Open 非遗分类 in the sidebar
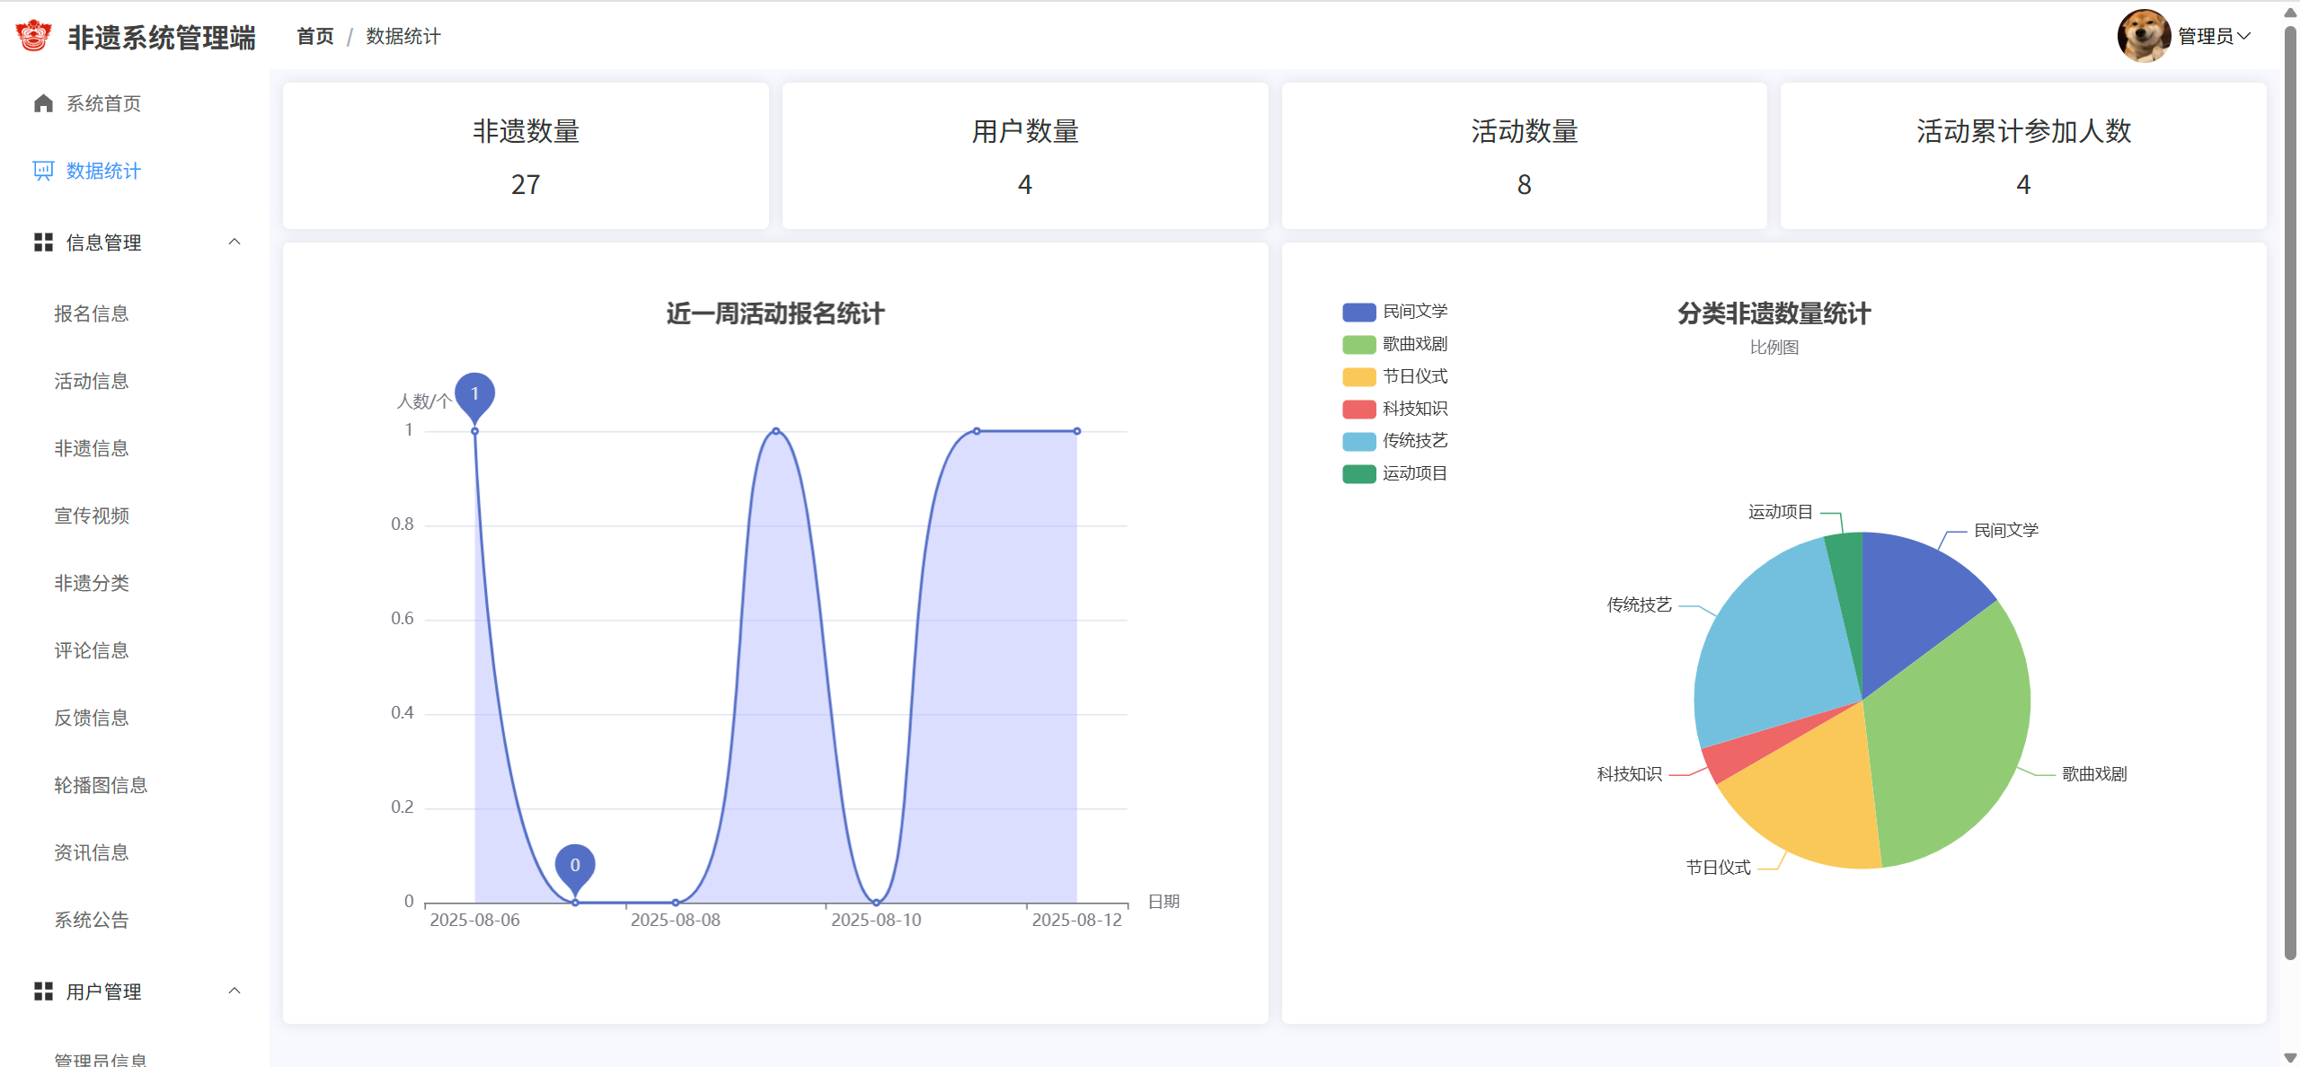The image size is (2300, 1067). pos(92,583)
